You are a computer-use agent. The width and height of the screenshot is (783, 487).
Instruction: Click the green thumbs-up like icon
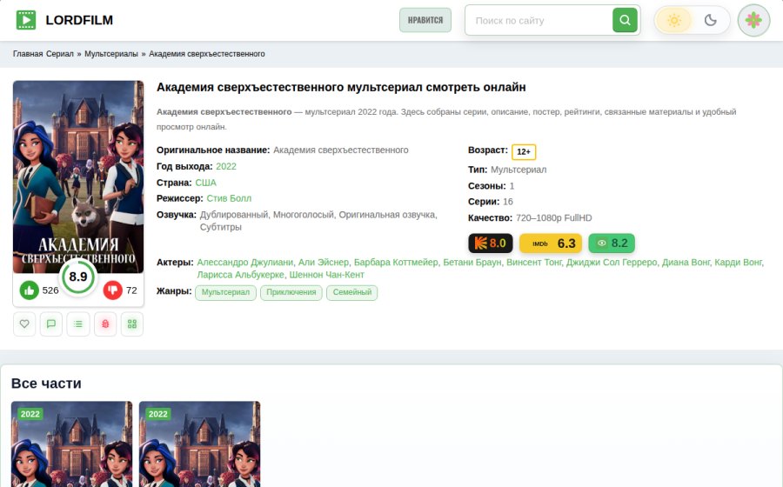[x=30, y=290]
